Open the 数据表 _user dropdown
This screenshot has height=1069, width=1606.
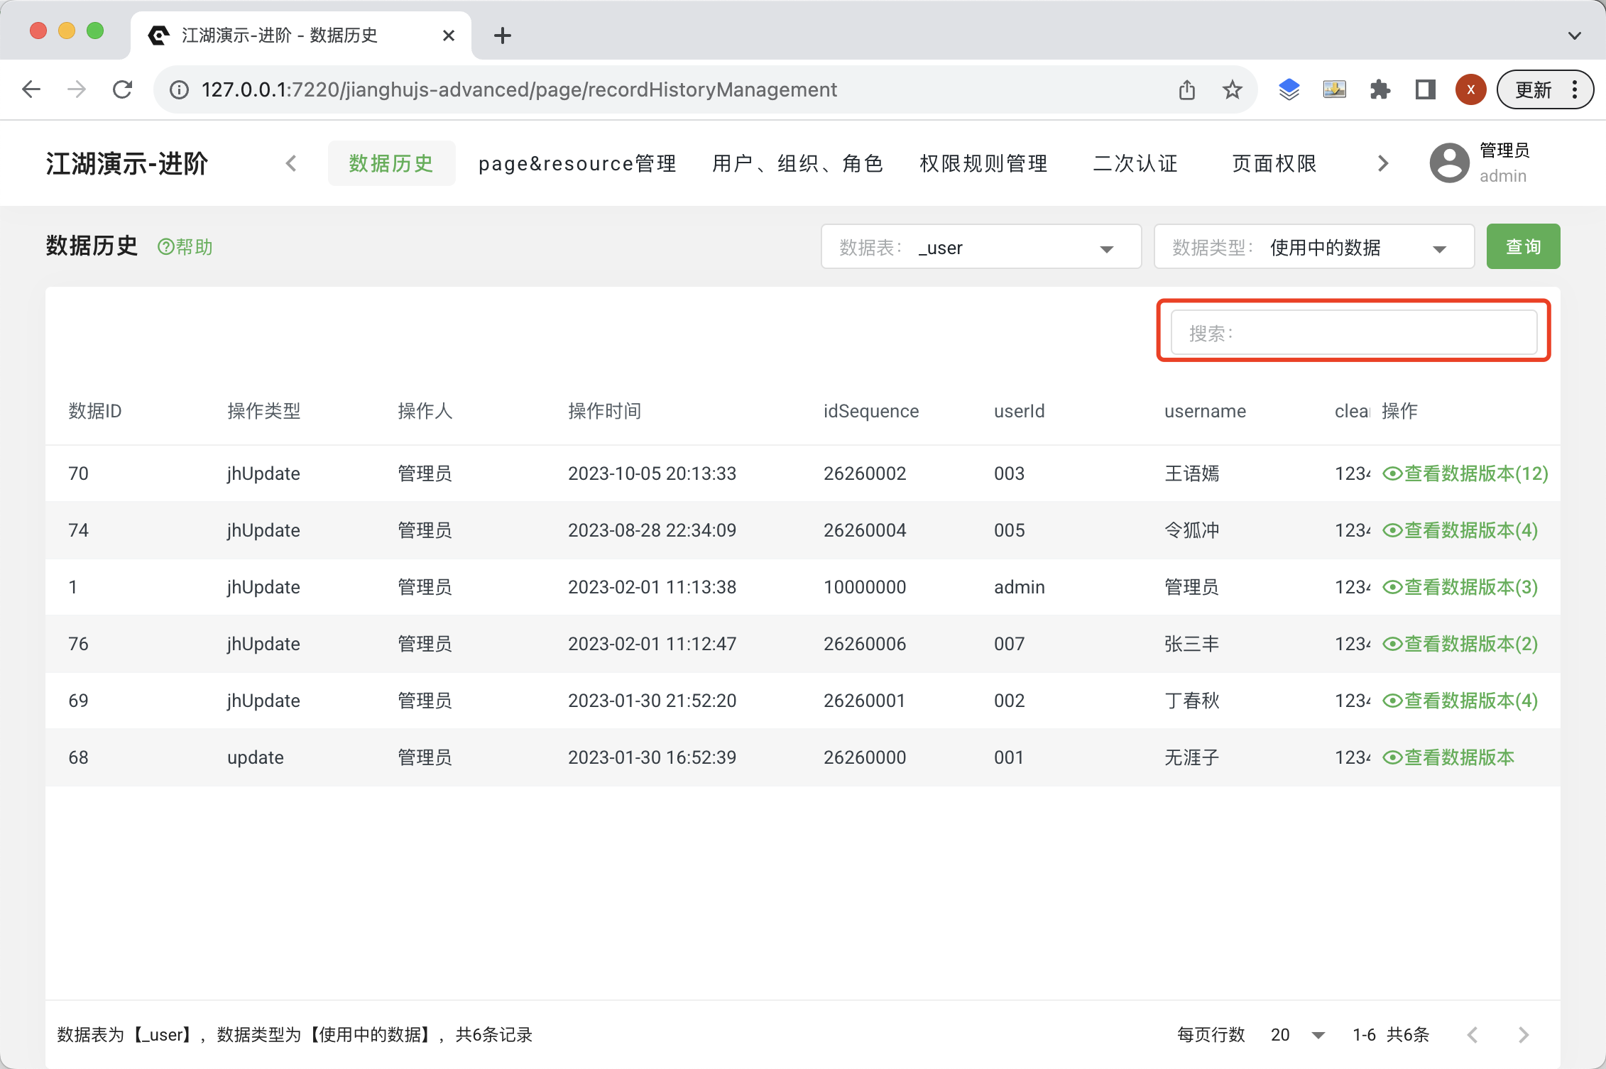980,247
